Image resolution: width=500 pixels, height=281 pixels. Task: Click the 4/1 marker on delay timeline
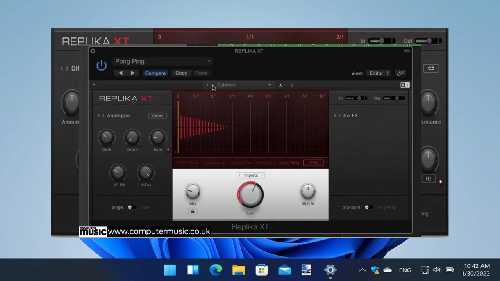tap(250, 96)
